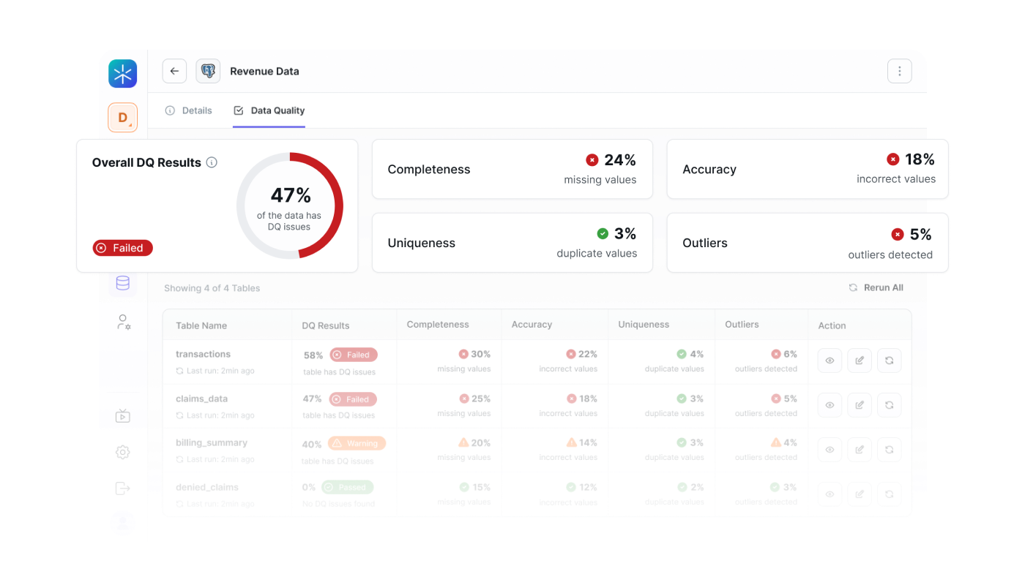
Task: Open the three-dot options menu
Action: (899, 71)
